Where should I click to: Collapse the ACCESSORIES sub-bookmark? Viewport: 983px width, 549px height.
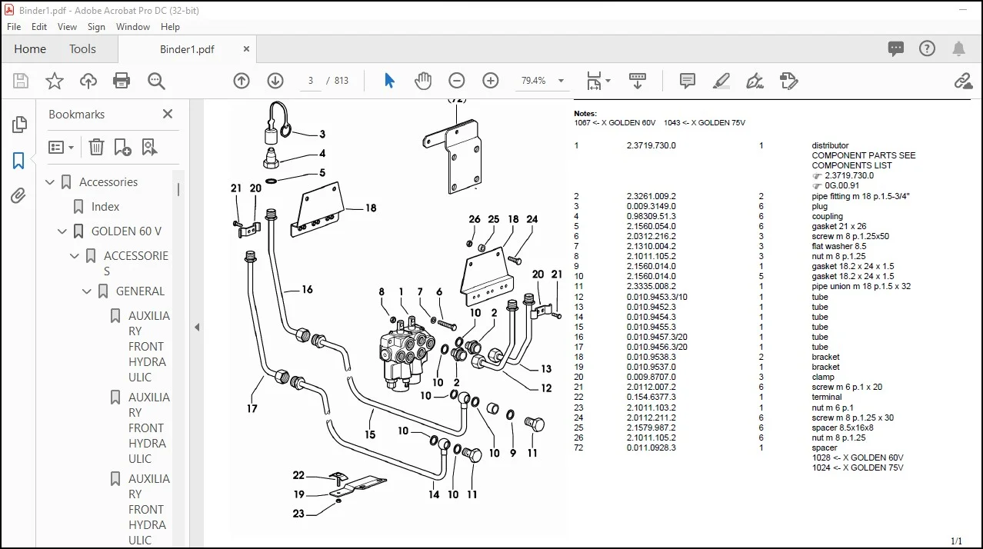point(75,256)
